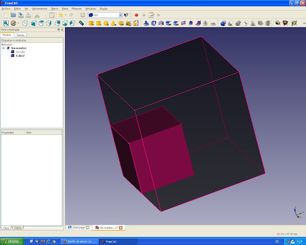Activate the What's This help cursor
Viewport: 306px width, 245px height.
pyautogui.click(x=126, y=15)
